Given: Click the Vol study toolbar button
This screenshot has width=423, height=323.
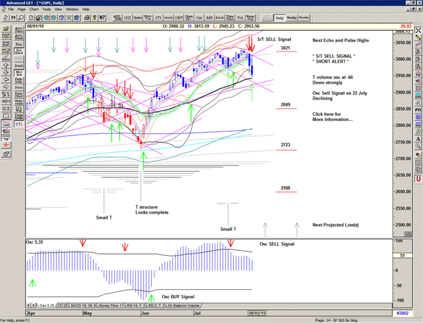Looking at the screenshot, I should 240,18.
